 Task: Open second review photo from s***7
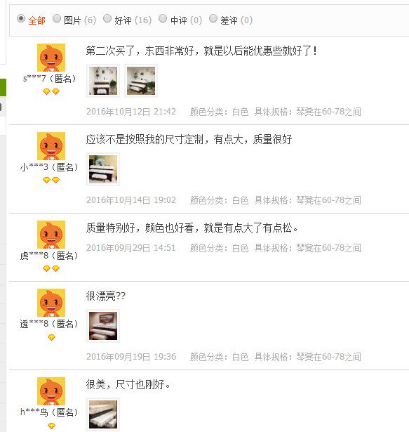pos(141,81)
